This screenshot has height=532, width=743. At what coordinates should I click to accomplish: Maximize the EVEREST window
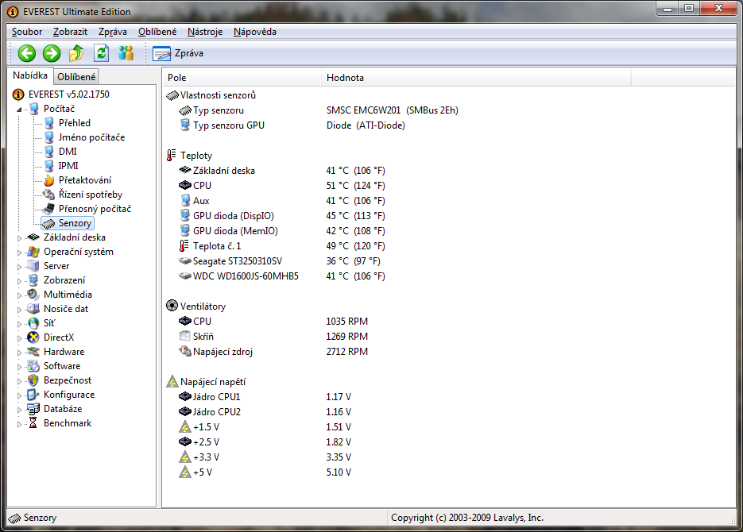pyautogui.click(x=690, y=8)
